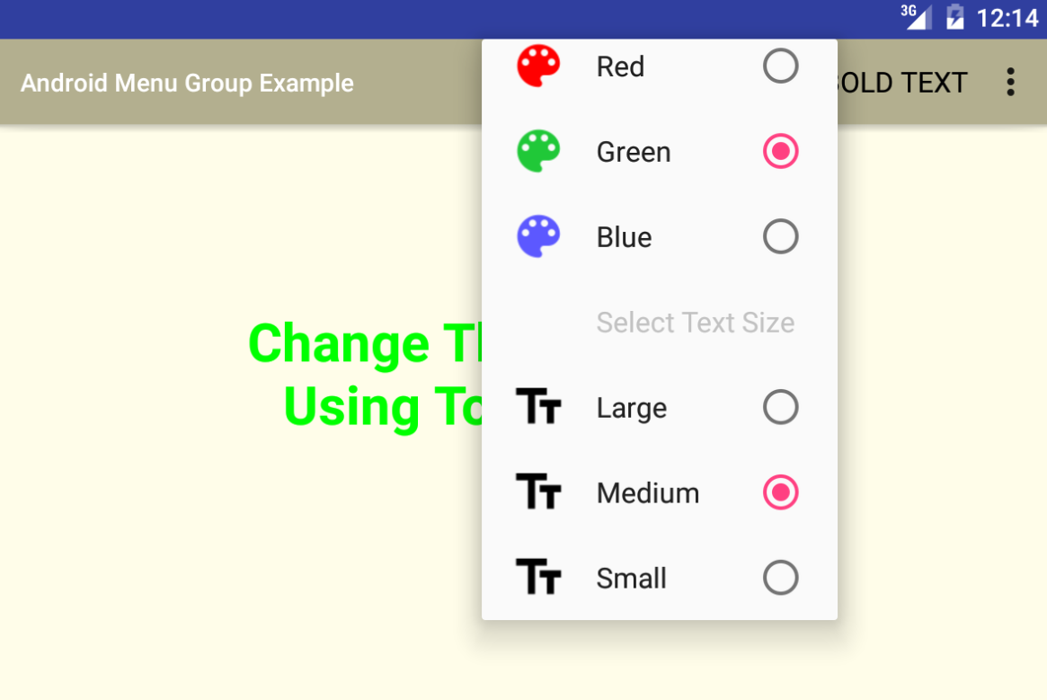Choose the Large text size radio button

click(781, 407)
